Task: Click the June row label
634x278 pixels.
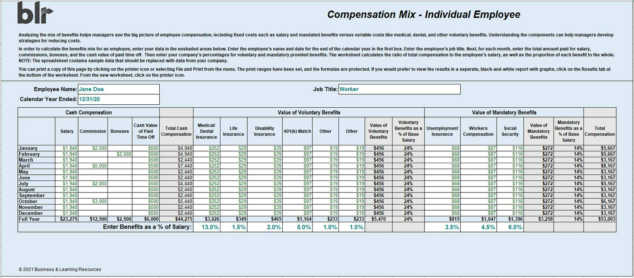Action: click(x=37, y=178)
